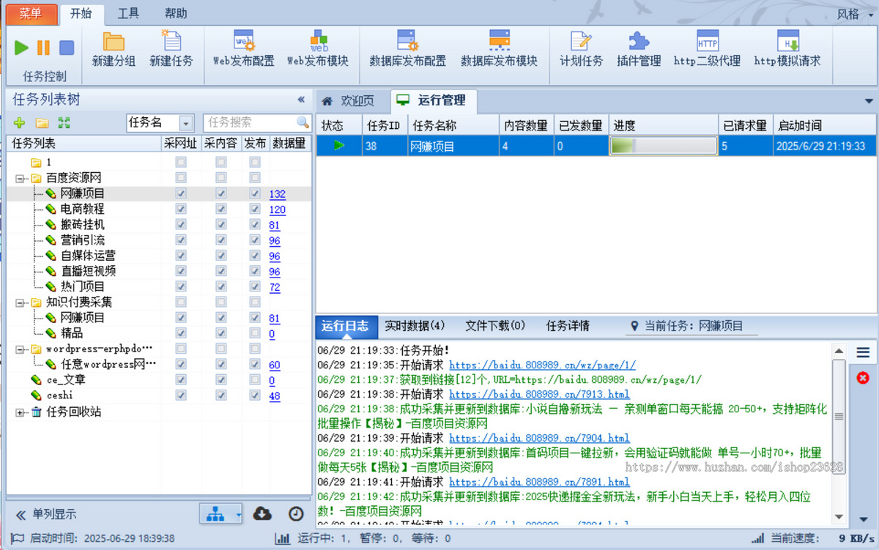Click the 新建分组 folder icon
This screenshot has height=550, width=879.
pos(114,41)
